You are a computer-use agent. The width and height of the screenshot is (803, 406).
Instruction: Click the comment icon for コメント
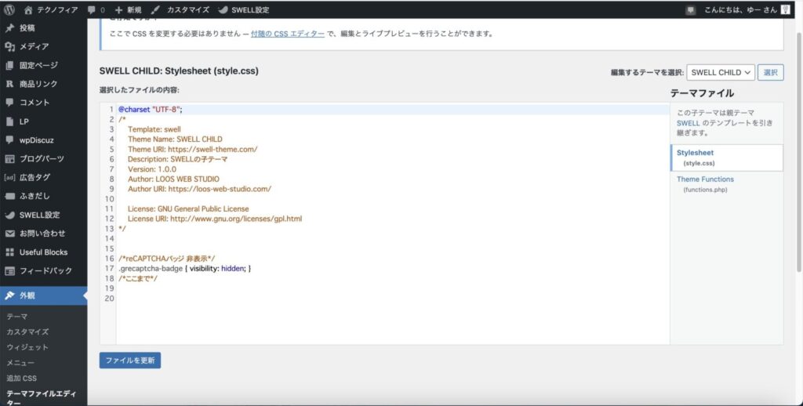click(9, 103)
